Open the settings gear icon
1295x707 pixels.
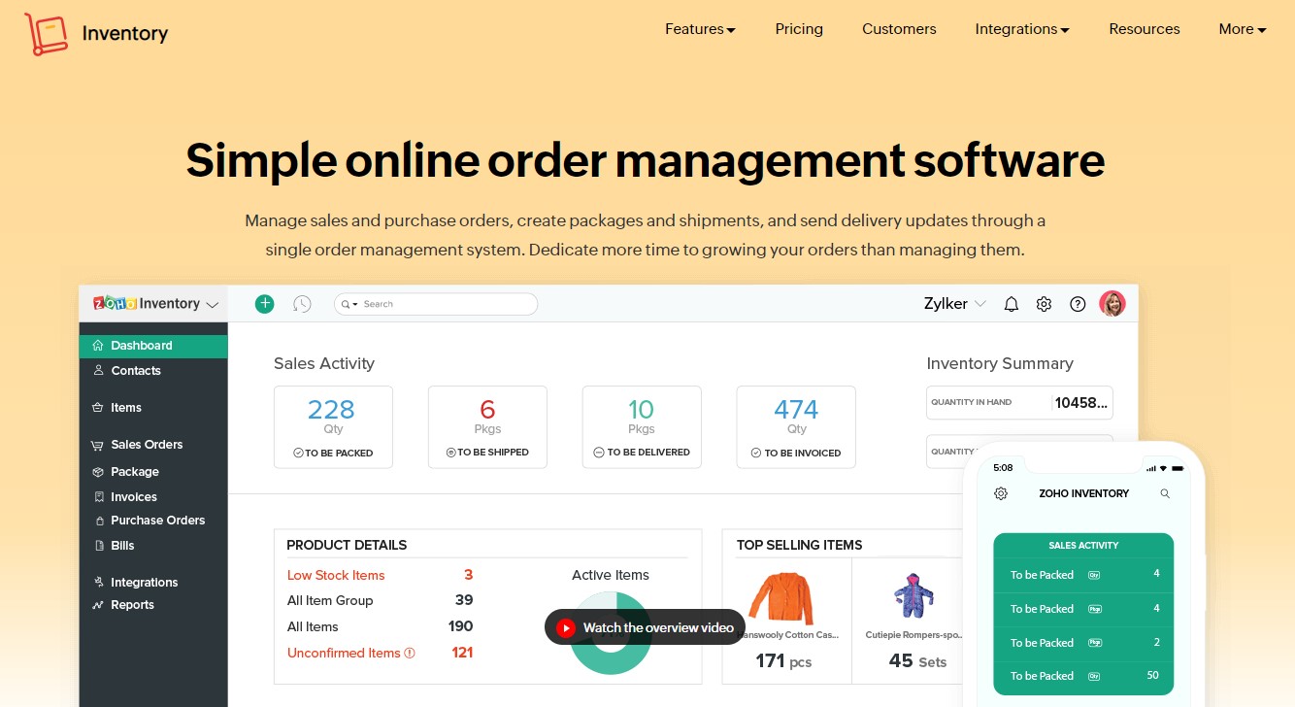point(1044,303)
